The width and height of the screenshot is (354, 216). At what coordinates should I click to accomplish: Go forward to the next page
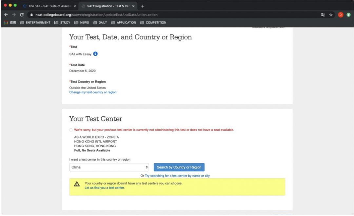14,15
